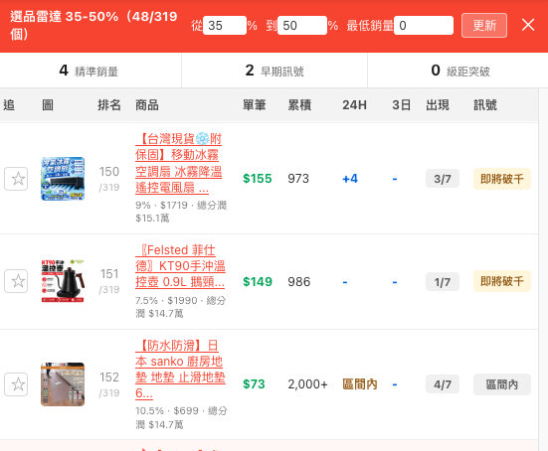Click the brown 區間內 text in 24H column
548x451 pixels.
point(360,384)
